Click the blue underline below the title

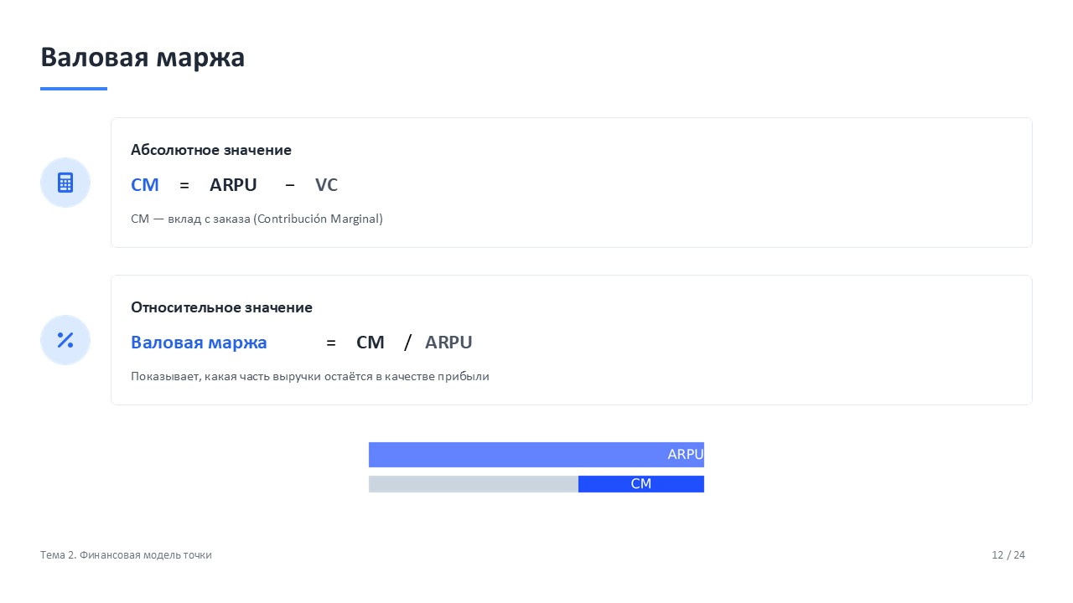tap(74, 89)
